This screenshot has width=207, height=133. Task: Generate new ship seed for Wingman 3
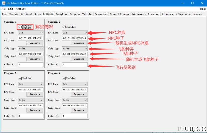[x=35, y=110]
